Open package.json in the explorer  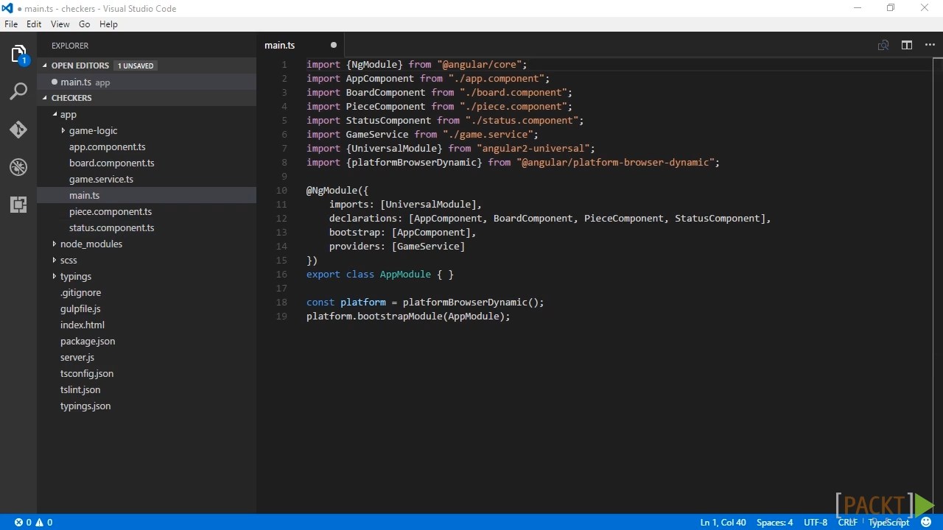pyautogui.click(x=88, y=341)
